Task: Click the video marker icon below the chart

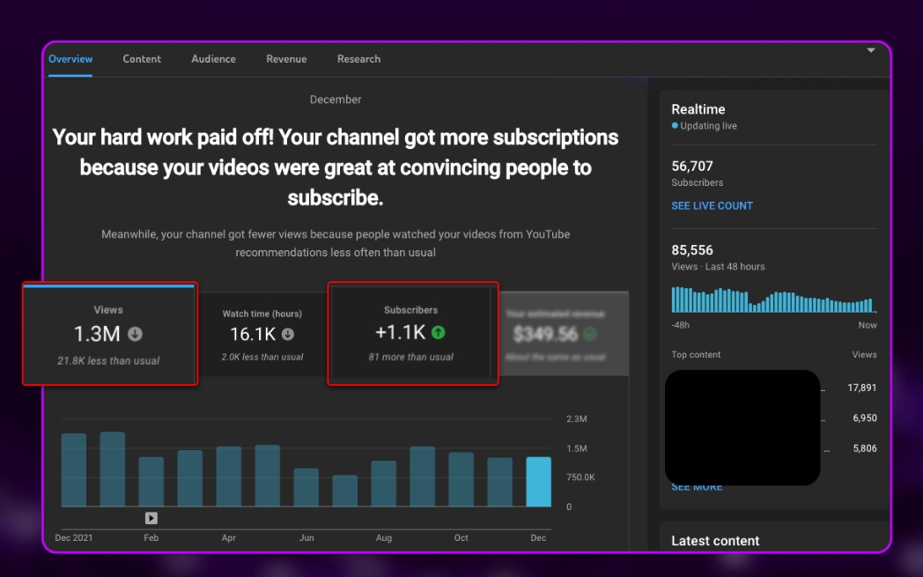Action: (x=151, y=518)
